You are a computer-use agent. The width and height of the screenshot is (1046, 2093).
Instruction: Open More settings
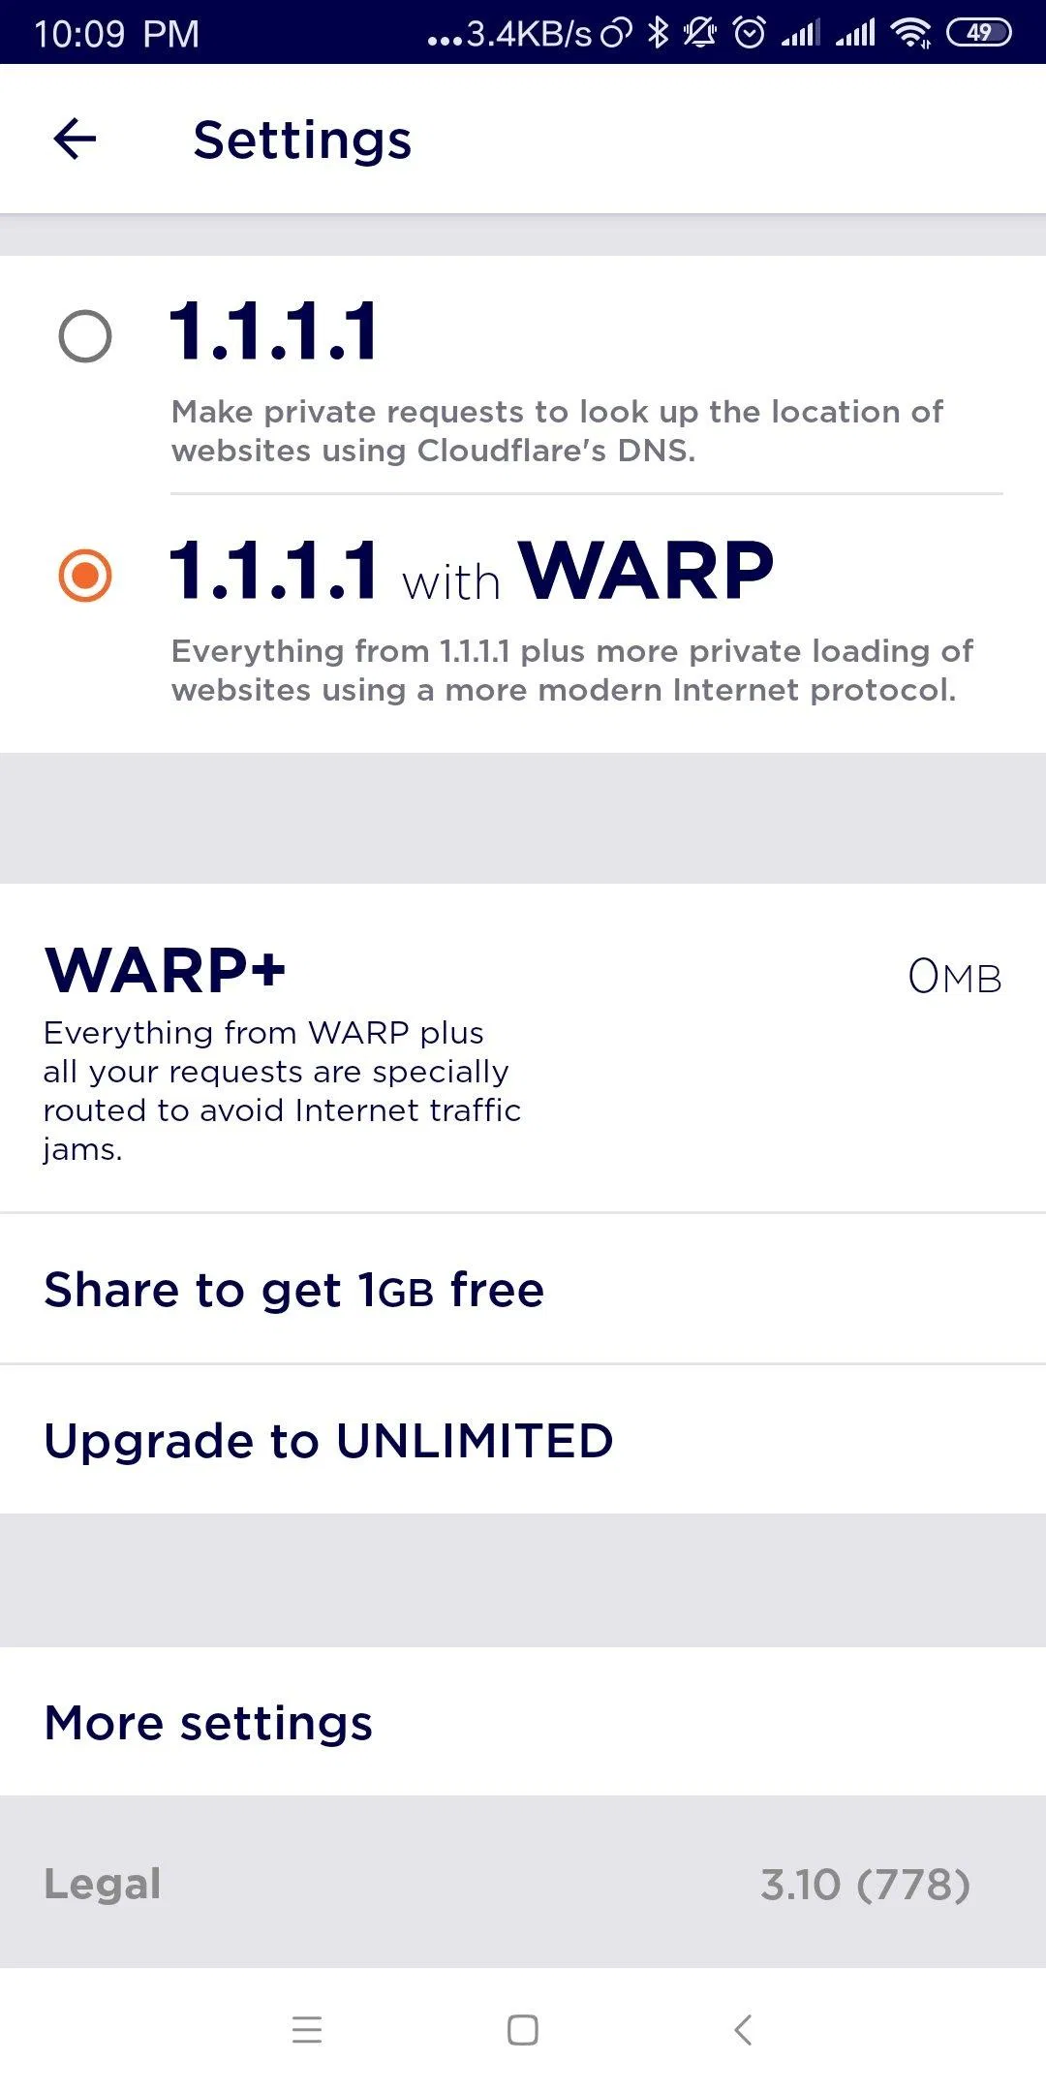pos(209,1723)
